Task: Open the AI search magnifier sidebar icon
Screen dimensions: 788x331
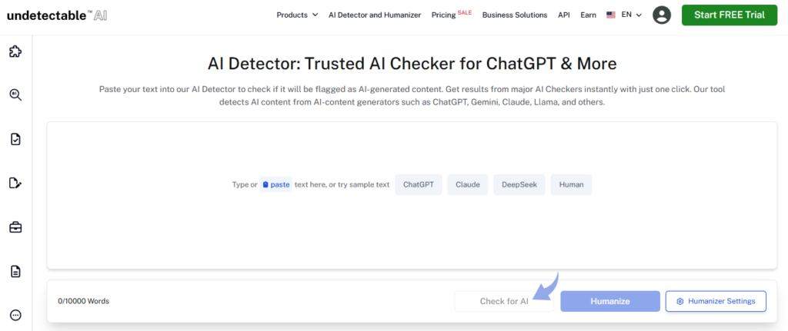Action: pyautogui.click(x=15, y=94)
